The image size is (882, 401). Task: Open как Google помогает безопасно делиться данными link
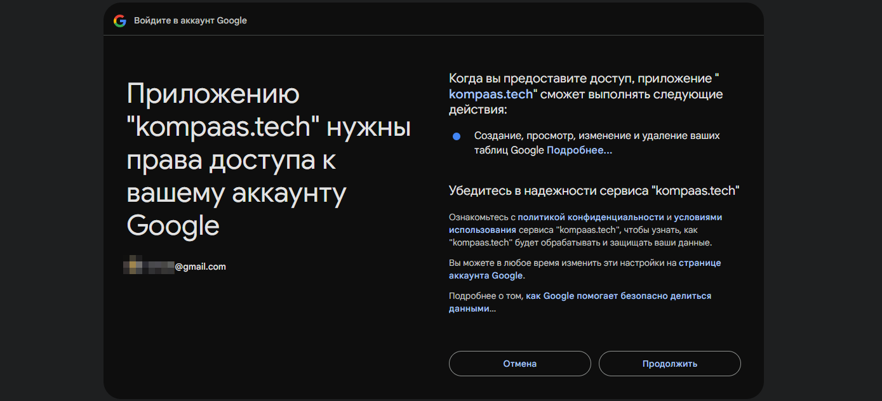pyautogui.click(x=580, y=302)
